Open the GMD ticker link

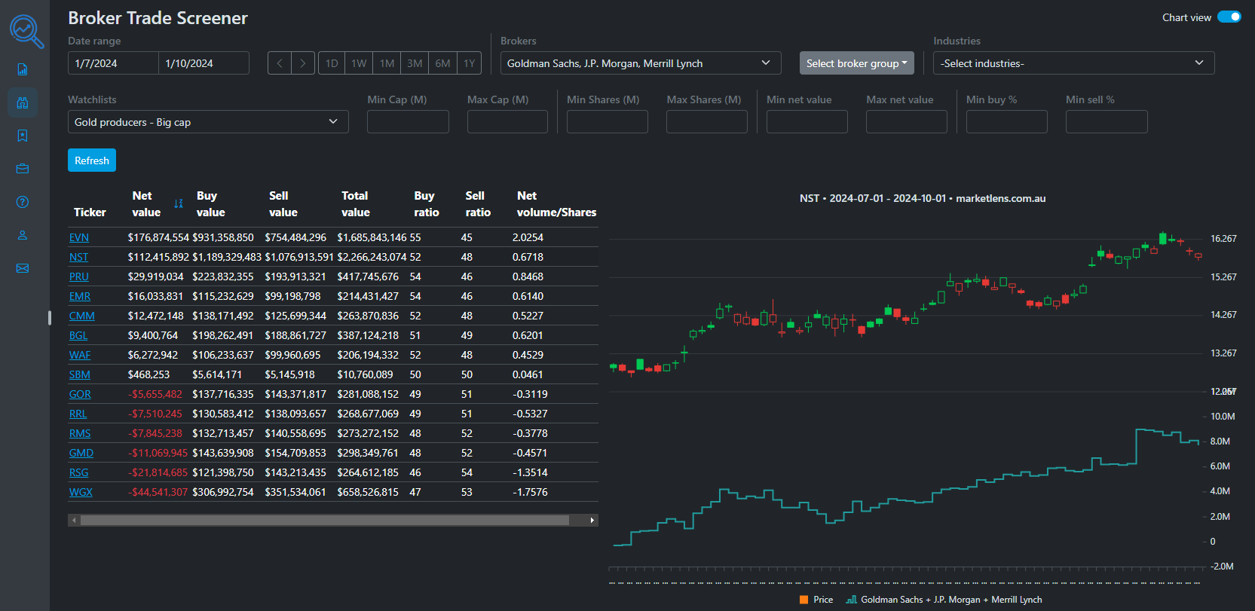coord(81,453)
